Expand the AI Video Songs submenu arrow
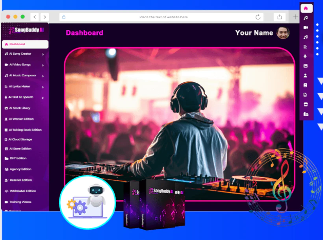 tap(43, 65)
